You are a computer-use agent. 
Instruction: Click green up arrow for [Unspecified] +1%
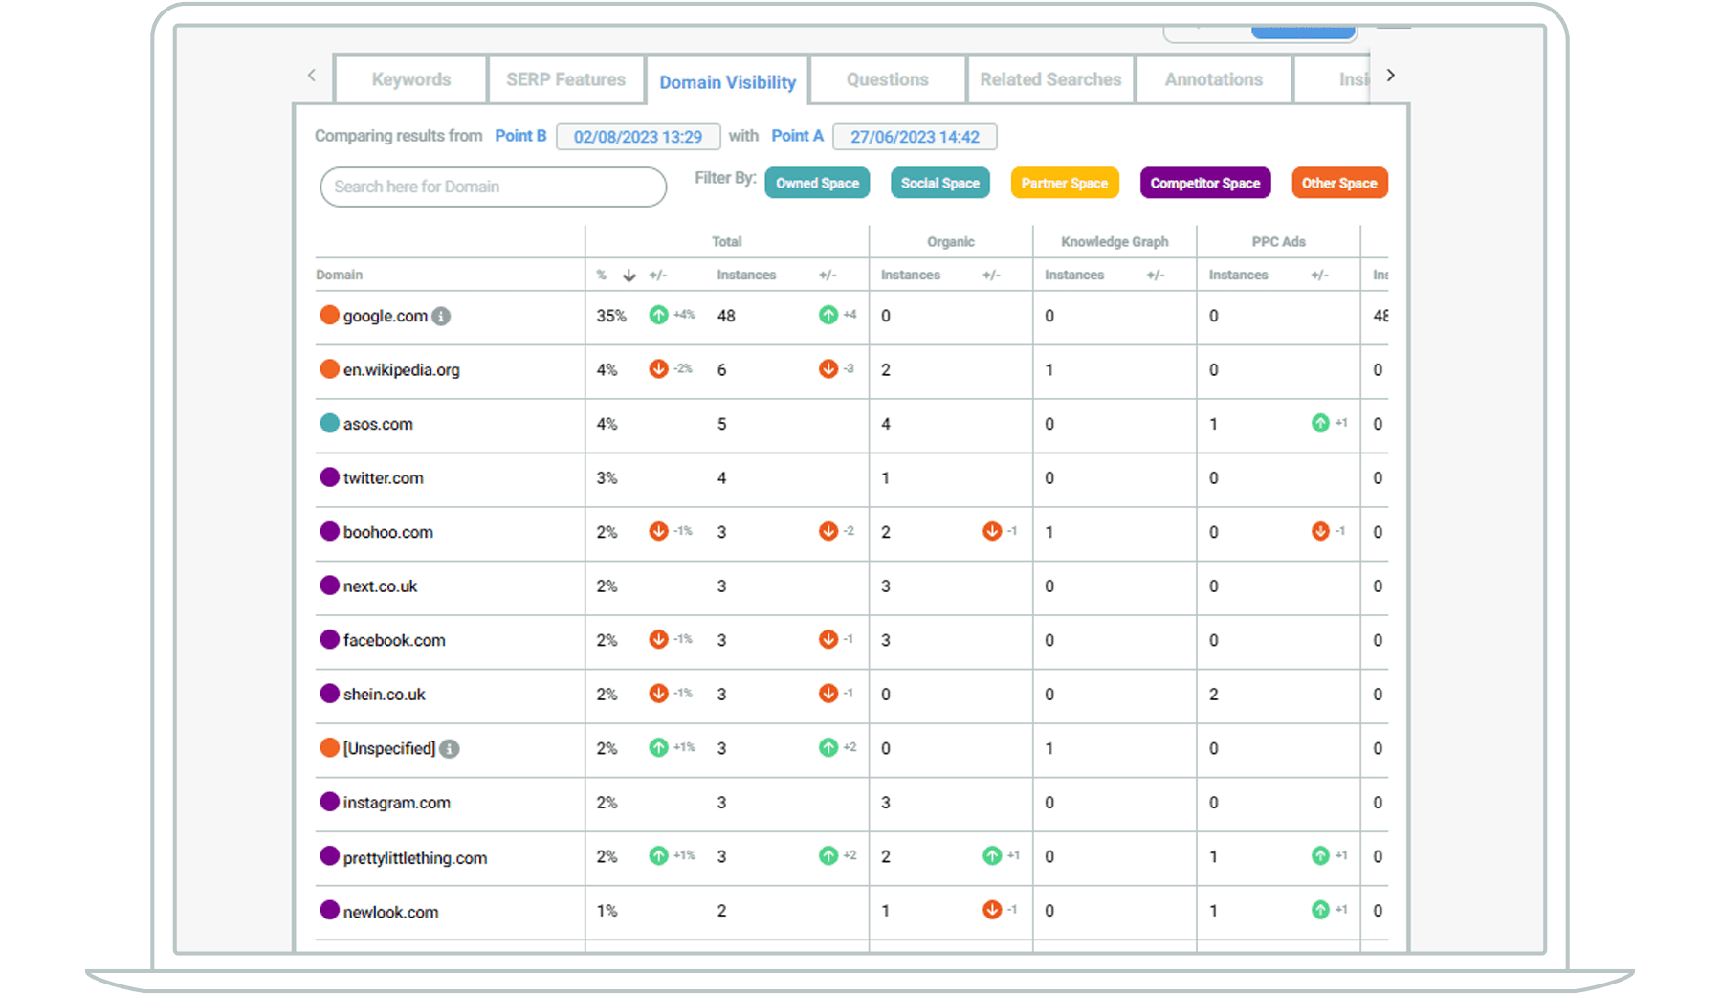tap(658, 747)
